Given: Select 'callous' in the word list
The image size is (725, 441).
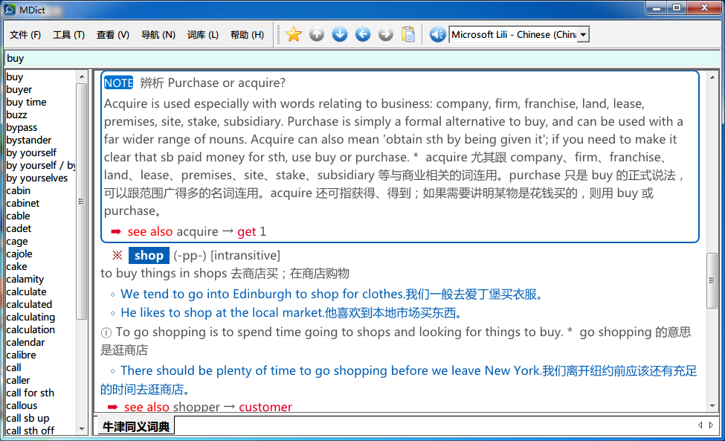Looking at the screenshot, I should pos(22,405).
